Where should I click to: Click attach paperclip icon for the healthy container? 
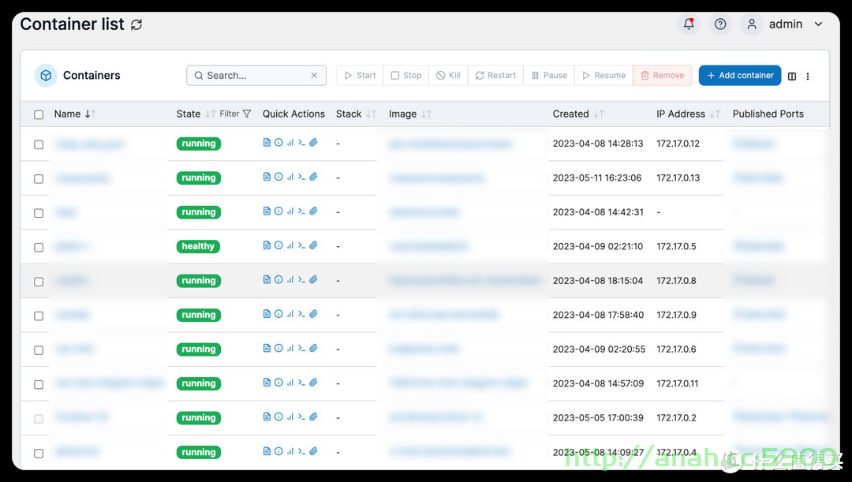313,245
